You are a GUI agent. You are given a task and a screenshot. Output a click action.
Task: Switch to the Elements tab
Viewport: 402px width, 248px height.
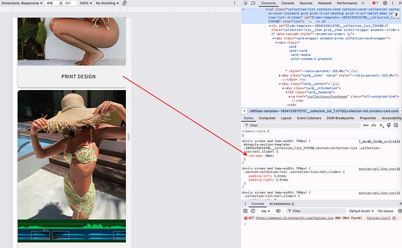pos(269,3)
